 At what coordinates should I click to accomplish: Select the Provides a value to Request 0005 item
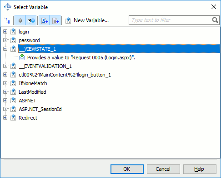tap(81, 58)
